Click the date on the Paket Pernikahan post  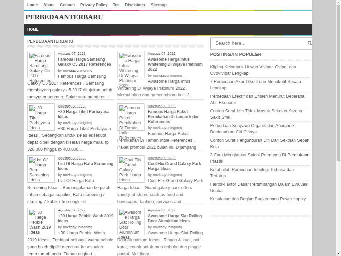click(162, 106)
